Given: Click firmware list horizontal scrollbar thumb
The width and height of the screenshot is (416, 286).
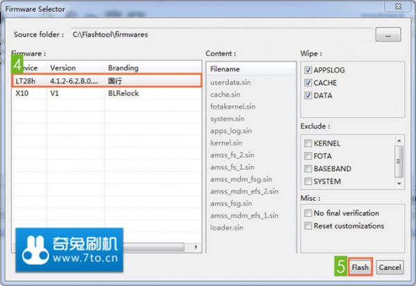Looking at the screenshot, I should [153, 247].
